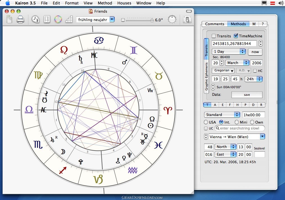Click the printer icon in toolbar
This screenshot has height=200, width=285.
tap(20, 19)
